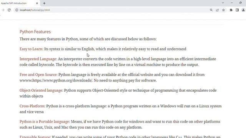The image size is (246, 138).
Task: Click Python is a Portable language label
Action: [45, 122]
